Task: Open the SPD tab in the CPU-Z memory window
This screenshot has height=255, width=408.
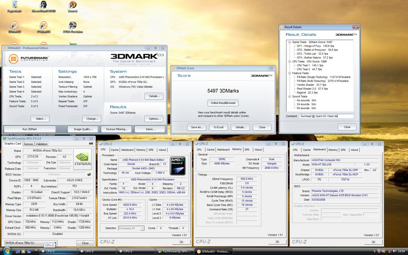Action: pyautogui.click(x=247, y=150)
